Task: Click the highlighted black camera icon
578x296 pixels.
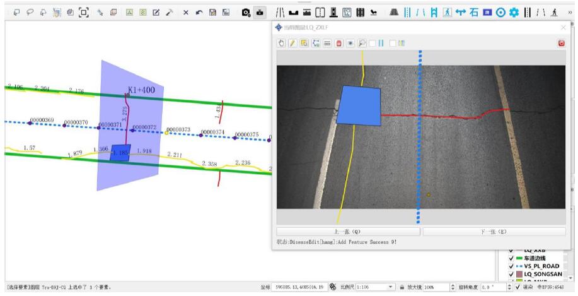Action: click(260, 13)
